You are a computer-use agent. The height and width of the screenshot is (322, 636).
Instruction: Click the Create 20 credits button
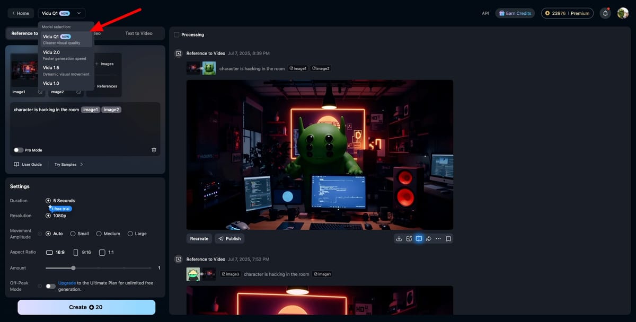pos(86,307)
